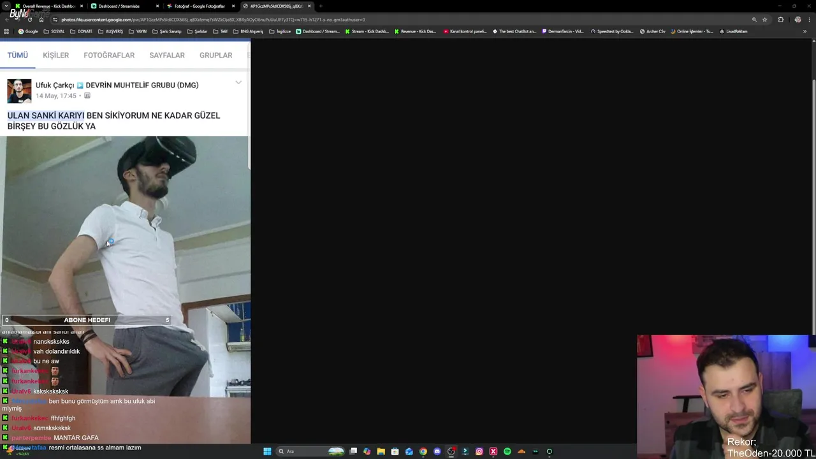Screen dimensions: 816x459
Task: Open post timestamp 14 May, 17:45
Action: coord(56,96)
